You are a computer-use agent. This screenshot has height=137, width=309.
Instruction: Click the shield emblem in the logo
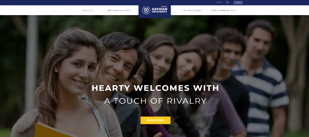click(x=146, y=10)
